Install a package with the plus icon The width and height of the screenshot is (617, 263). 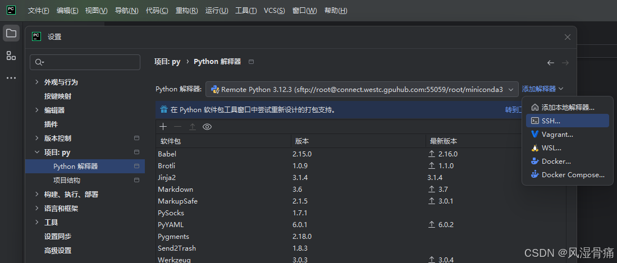click(163, 127)
